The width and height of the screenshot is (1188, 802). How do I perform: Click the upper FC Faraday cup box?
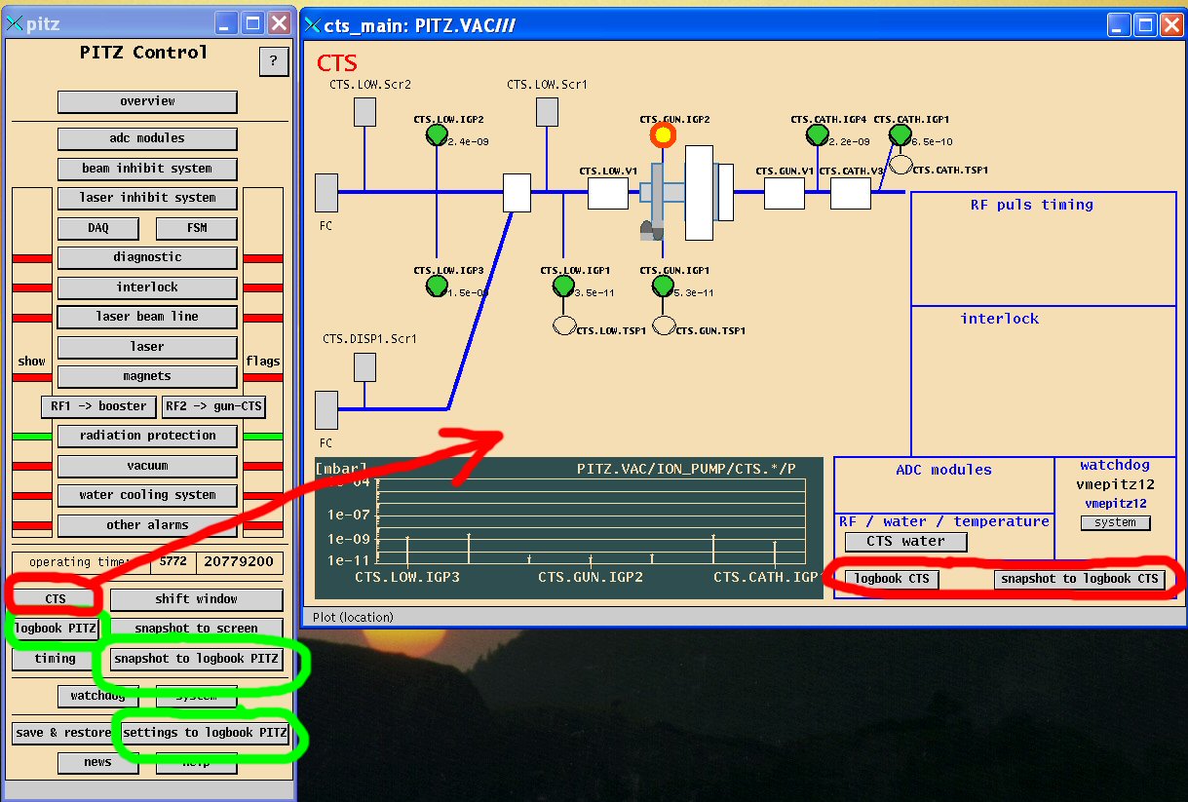tap(326, 192)
